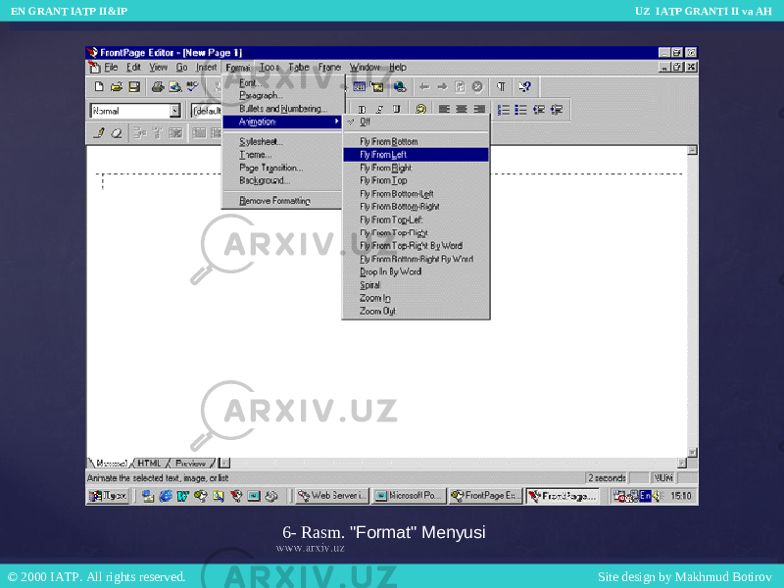Click the Forward arrow icon

(x=442, y=87)
